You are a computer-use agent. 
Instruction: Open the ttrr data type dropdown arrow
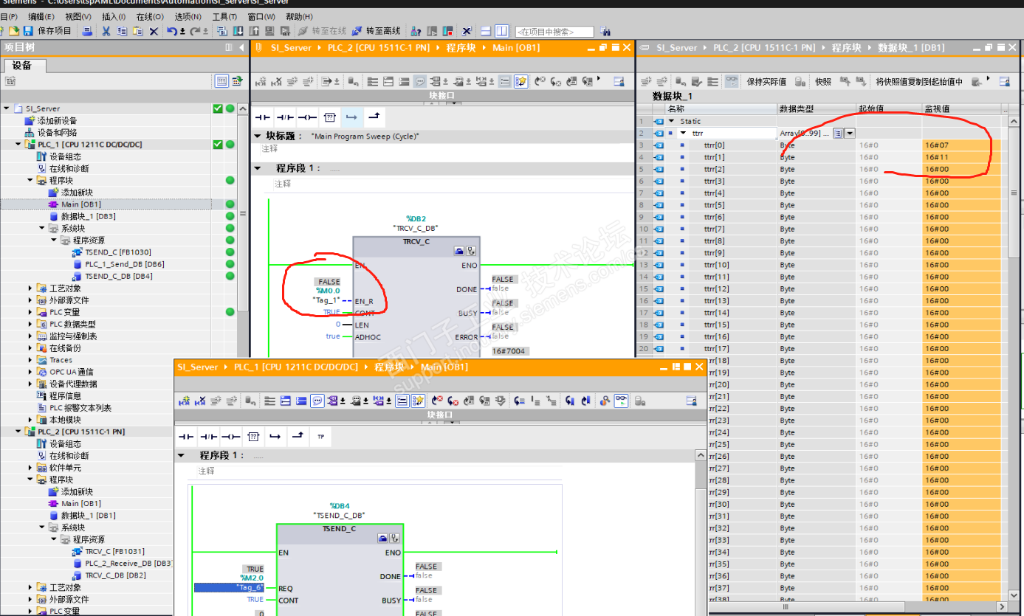pos(850,133)
